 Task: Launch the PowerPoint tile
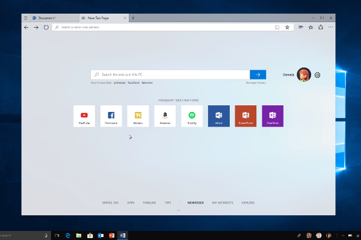[x=245, y=116]
